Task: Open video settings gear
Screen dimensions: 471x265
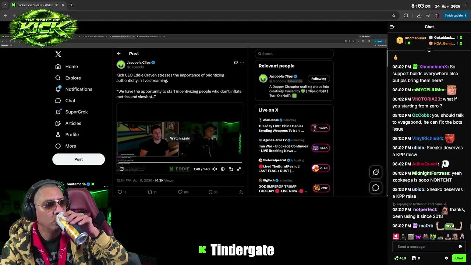Action: tap(223, 169)
